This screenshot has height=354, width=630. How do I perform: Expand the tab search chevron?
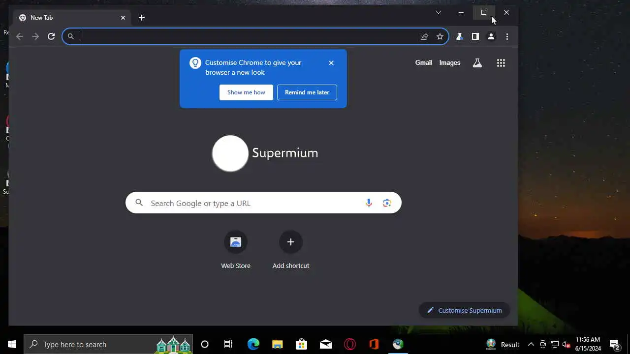click(x=439, y=12)
